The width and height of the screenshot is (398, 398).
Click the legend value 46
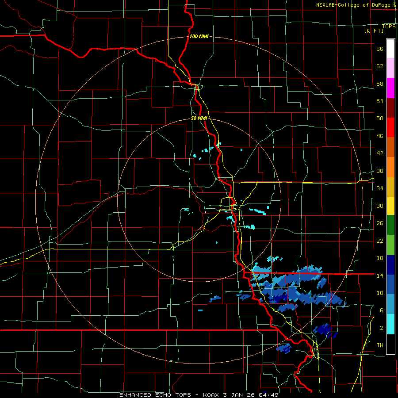[380, 136]
